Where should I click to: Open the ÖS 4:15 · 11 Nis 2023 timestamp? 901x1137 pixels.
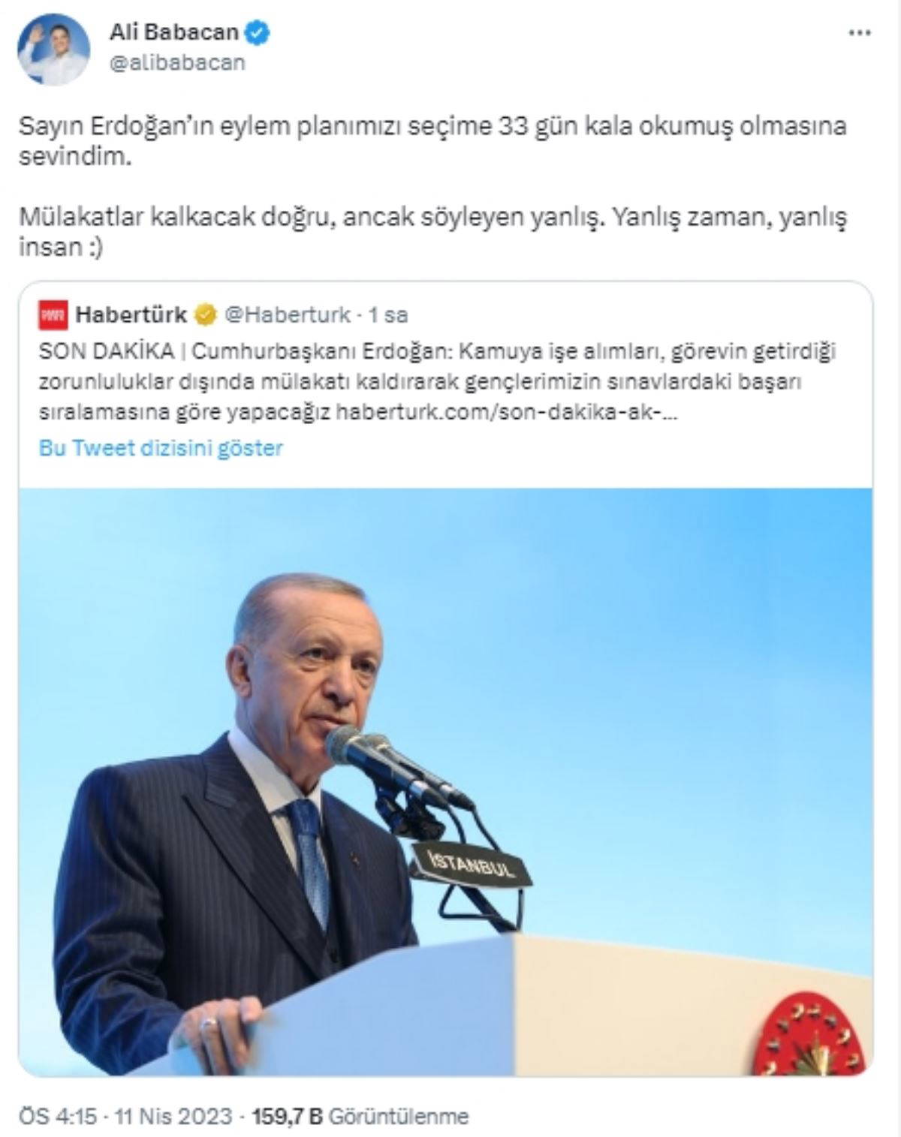tap(125, 1116)
